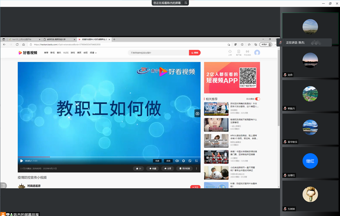Enter fullscreen video mode
The height and width of the screenshot is (216, 340).
pos(196,161)
